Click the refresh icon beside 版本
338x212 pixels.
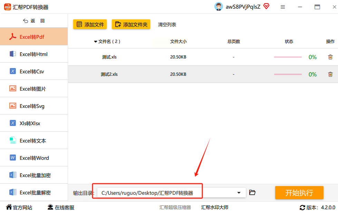302,208
